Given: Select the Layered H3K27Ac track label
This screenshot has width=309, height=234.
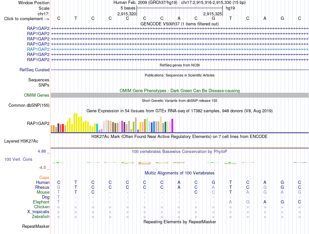Looking at the screenshot, I should click(x=21, y=141).
